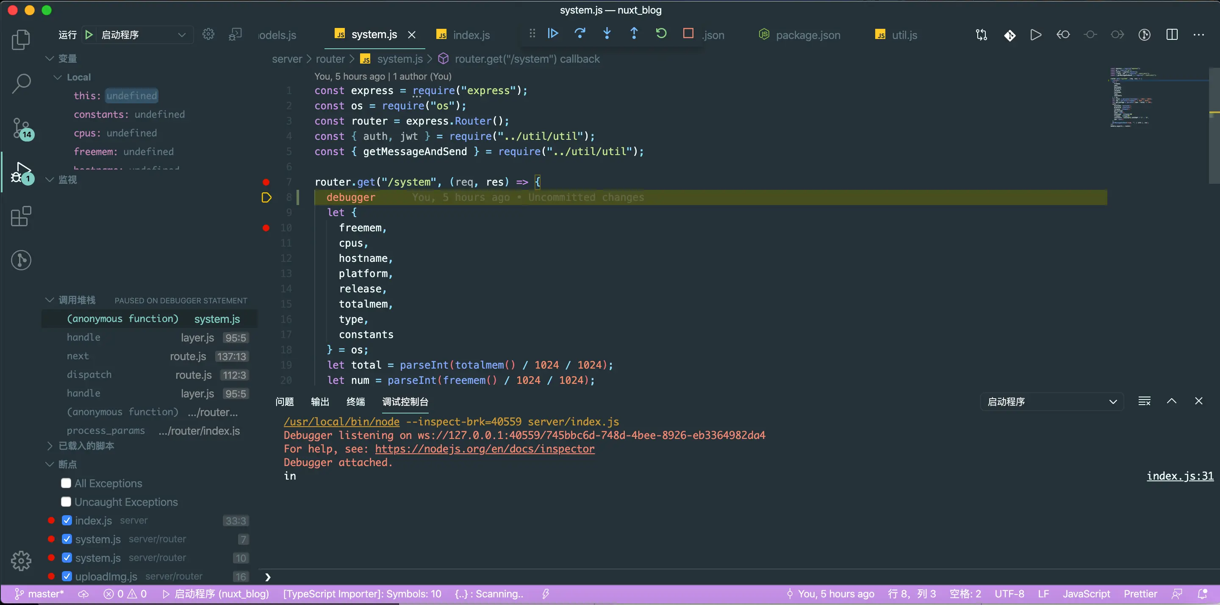1220x605 pixels.
Task: Click the Split Editor icon
Action: click(x=1172, y=35)
